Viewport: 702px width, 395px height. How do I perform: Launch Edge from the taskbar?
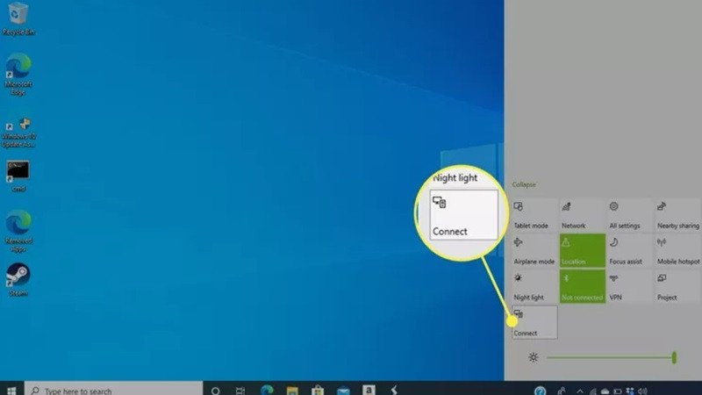coord(267,390)
